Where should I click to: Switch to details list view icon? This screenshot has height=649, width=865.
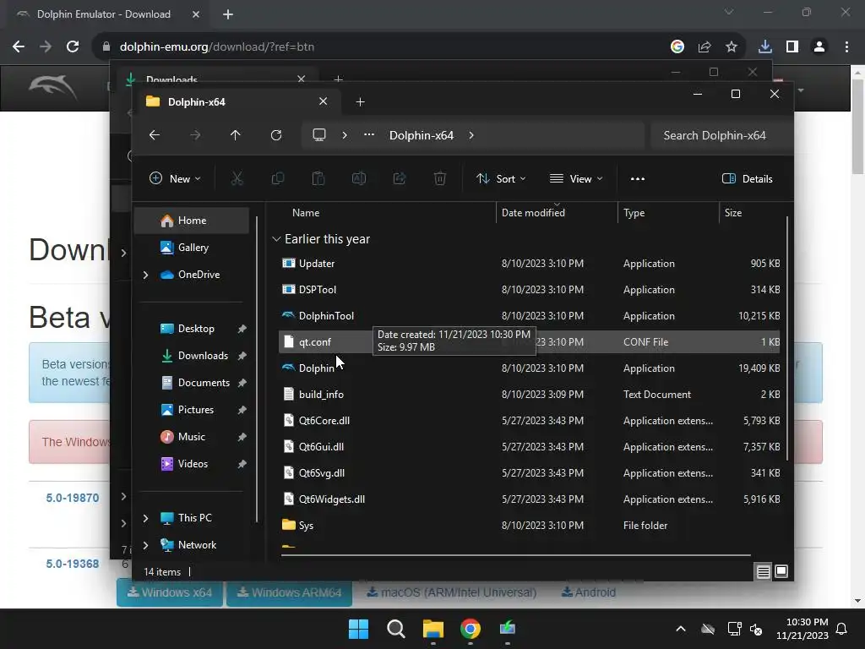tap(763, 572)
